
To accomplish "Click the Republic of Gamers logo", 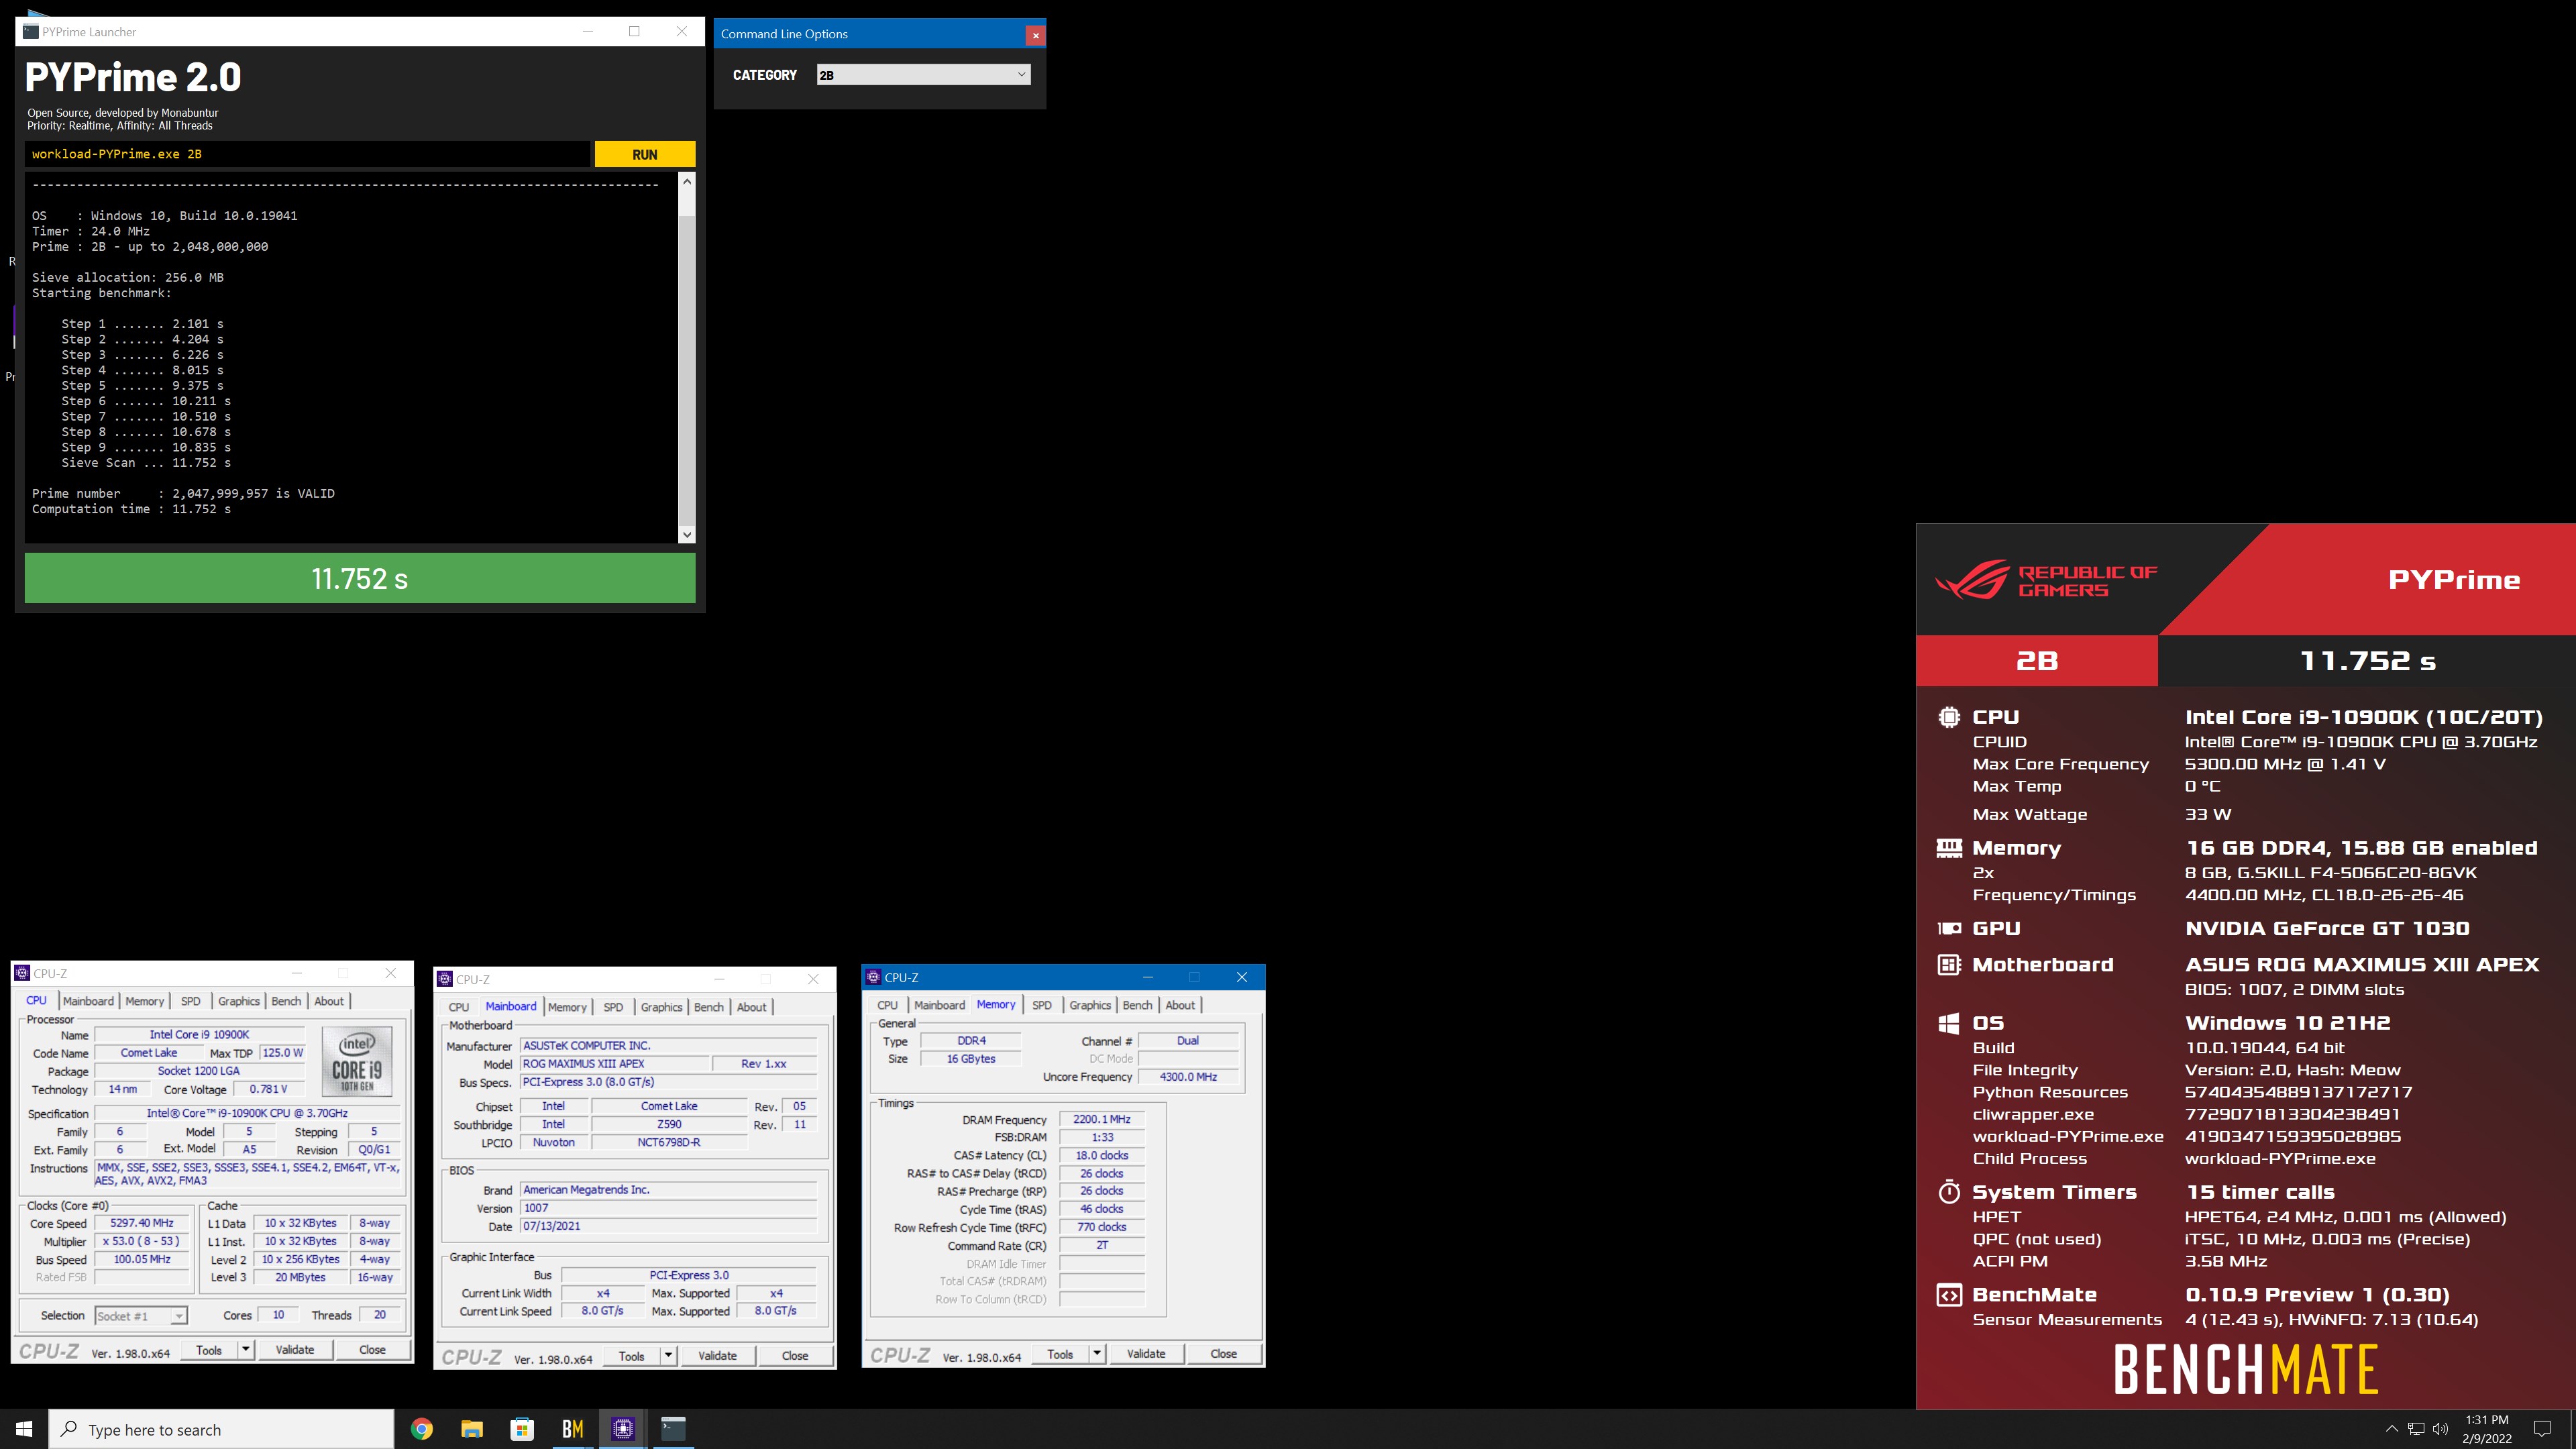I will [2046, 580].
